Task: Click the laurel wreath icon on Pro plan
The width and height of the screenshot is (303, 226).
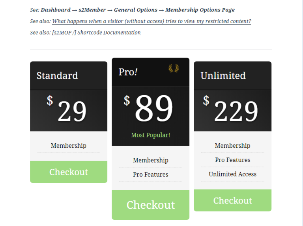Action: tap(174, 69)
